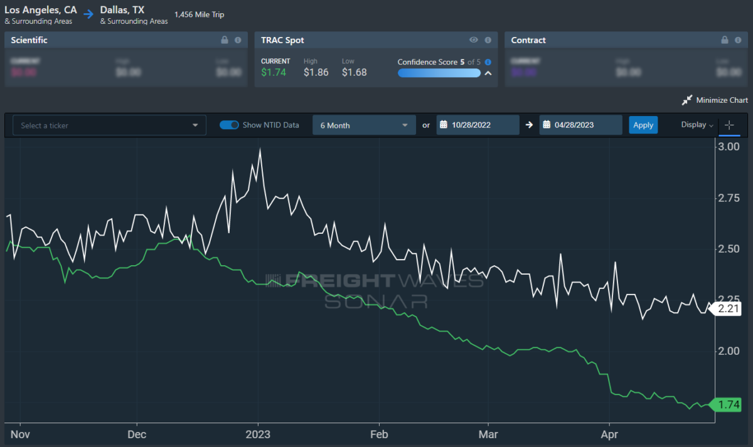Click the TRAC Spot High $1.86 value
Screen dimensions: 753x447
316,72
